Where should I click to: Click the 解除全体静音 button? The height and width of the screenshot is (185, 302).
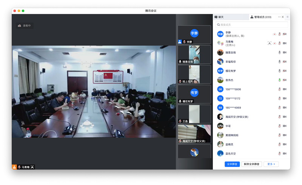251,164
